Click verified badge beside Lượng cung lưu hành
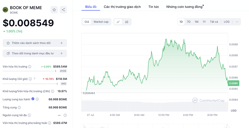 (x=33, y=99)
